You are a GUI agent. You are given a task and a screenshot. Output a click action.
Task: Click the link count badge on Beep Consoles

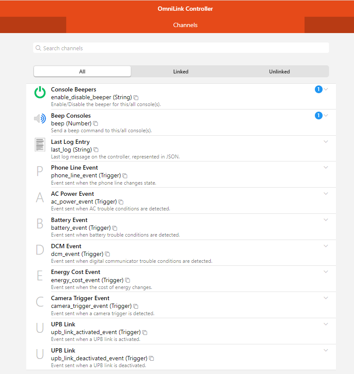coord(318,116)
